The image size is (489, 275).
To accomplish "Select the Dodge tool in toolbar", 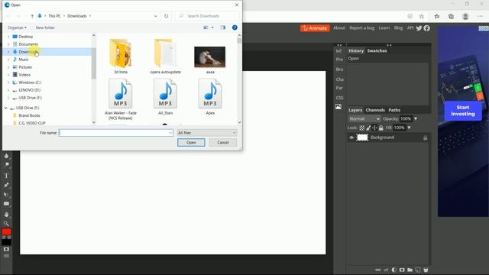I will pos(6,165).
